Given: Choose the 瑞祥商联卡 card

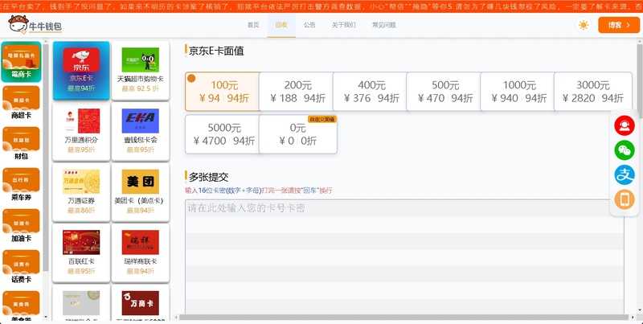Looking at the screenshot, I should pos(140,252).
